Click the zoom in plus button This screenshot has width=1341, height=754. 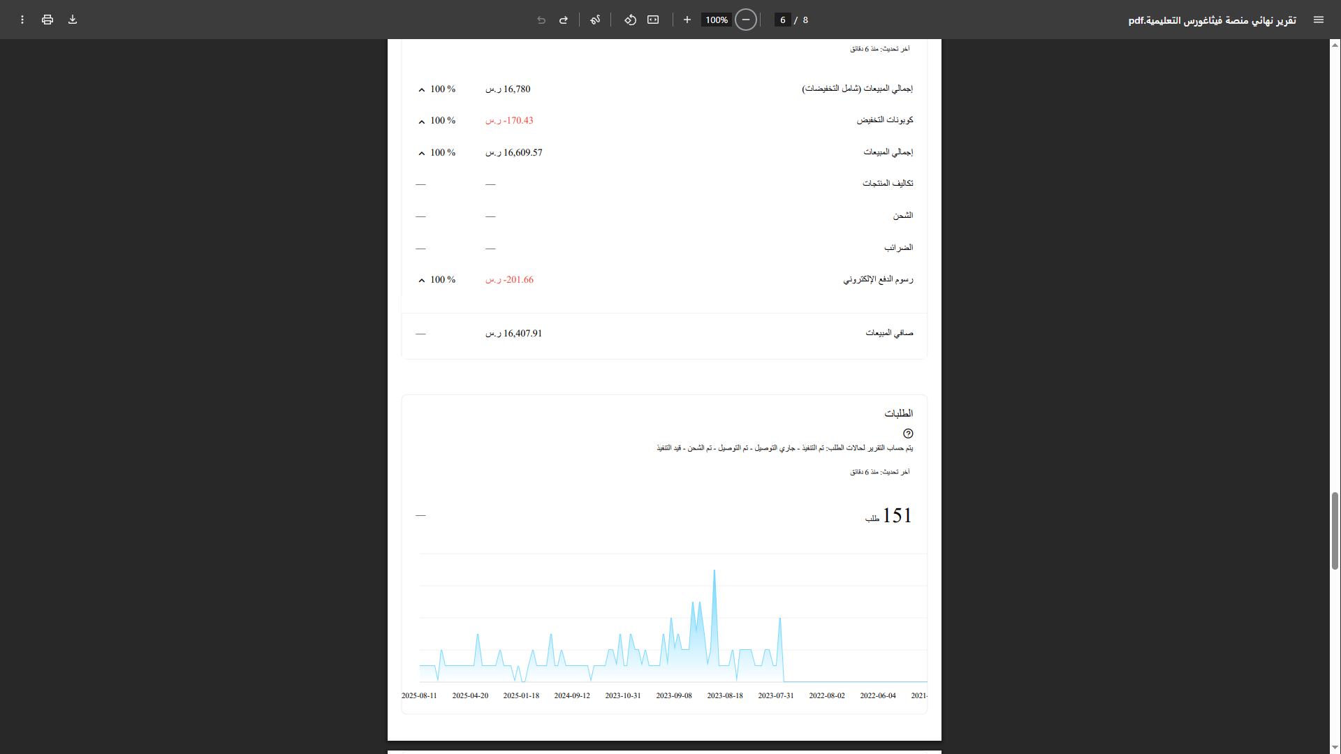[687, 20]
